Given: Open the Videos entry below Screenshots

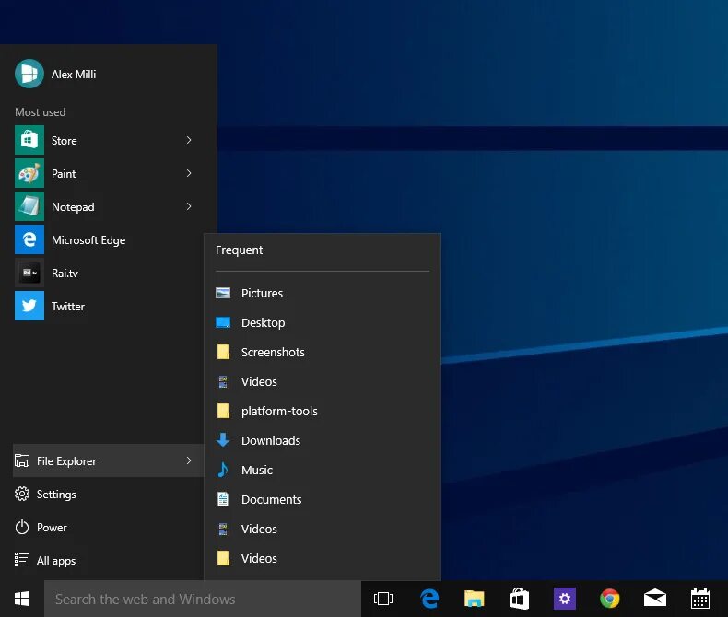Looking at the screenshot, I should (x=323, y=381).
